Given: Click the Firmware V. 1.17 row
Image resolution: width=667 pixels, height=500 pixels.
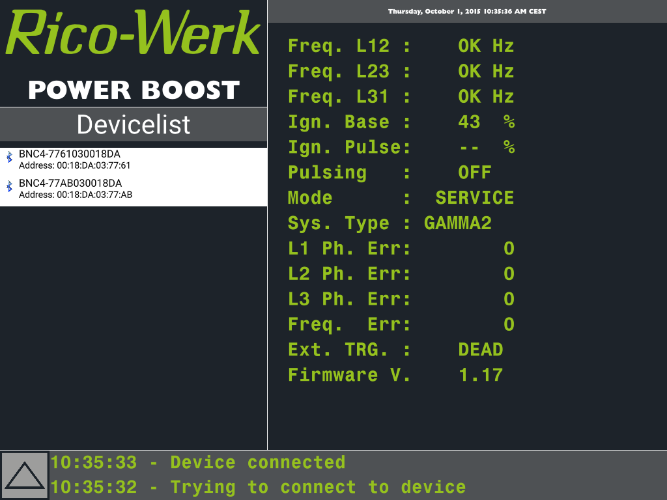Looking at the screenshot, I should click(395, 375).
